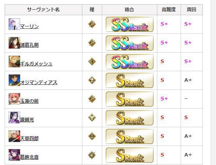Click the 高難度 column header
Viewport: 216px width, 165px height.
pos(169,9)
